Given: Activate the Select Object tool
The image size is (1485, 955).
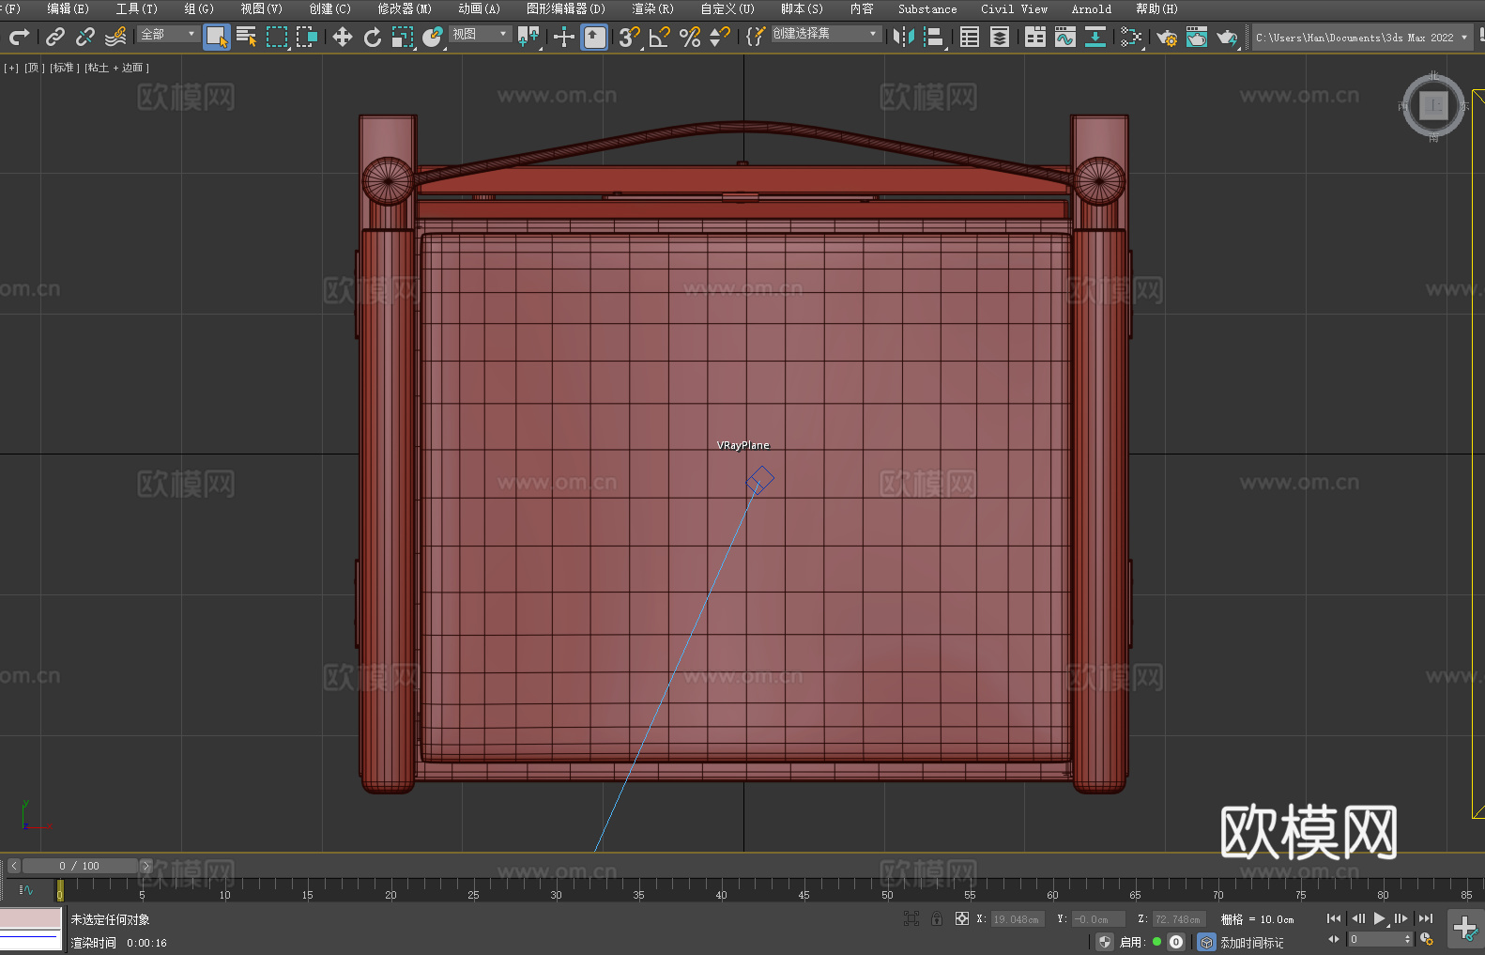Looking at the screenshot, I should coord(217,37).
